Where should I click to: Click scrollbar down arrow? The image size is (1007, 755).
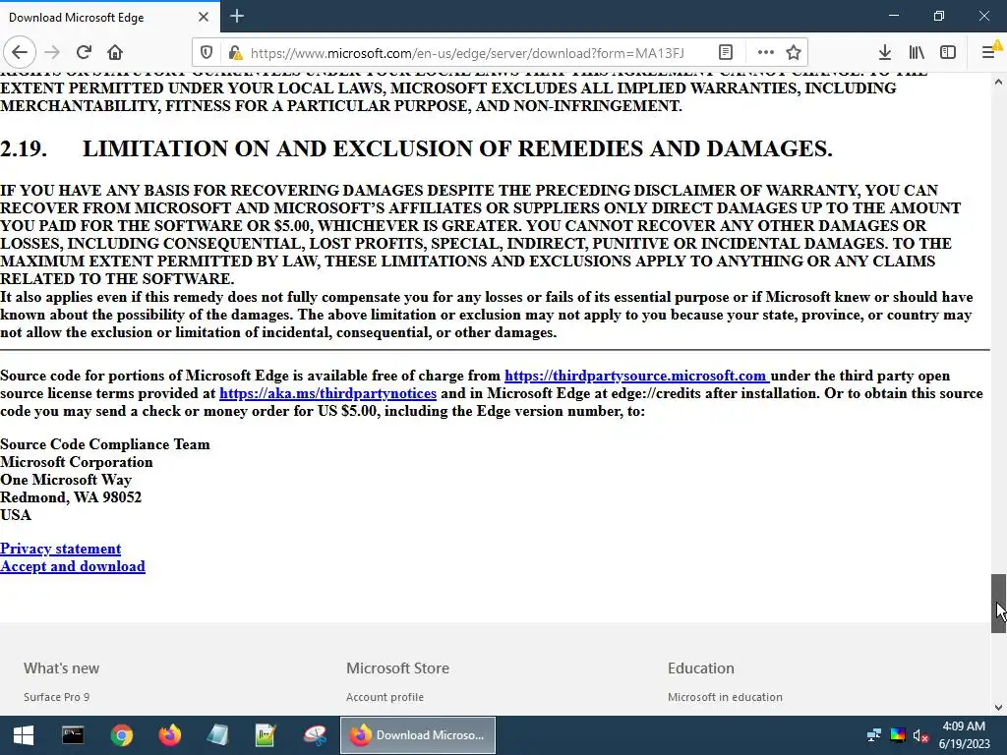coord(998,708)
